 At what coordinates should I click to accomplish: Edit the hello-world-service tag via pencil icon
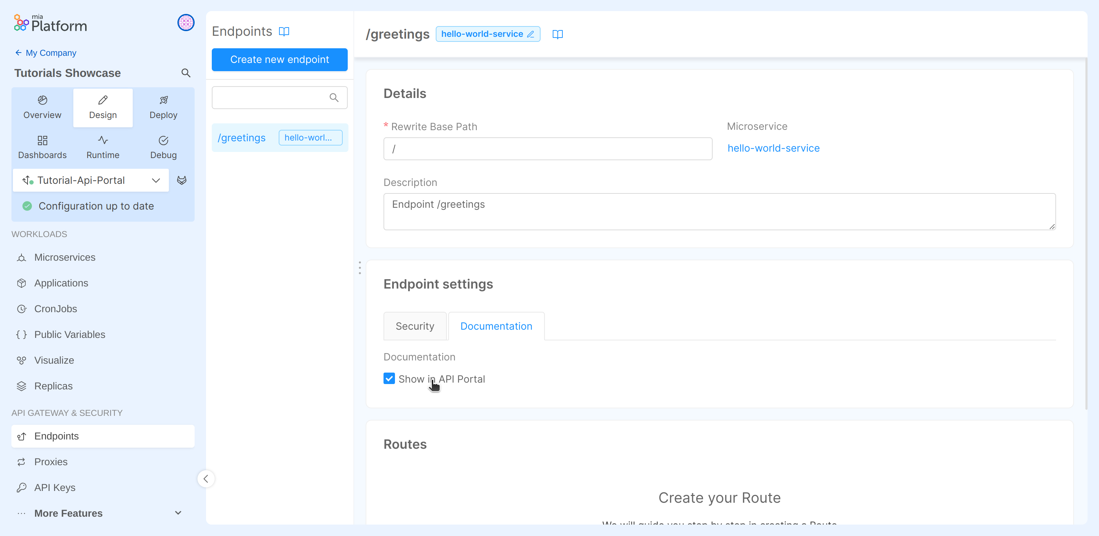[x=531, y=34]
